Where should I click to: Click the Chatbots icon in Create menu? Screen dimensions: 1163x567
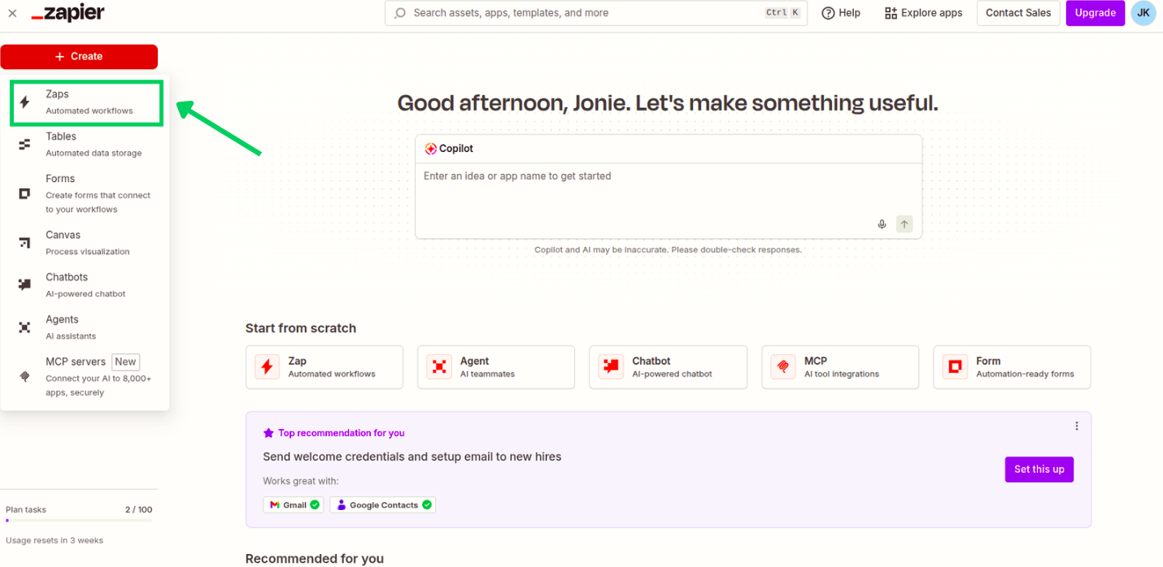(x=24, y=285)
